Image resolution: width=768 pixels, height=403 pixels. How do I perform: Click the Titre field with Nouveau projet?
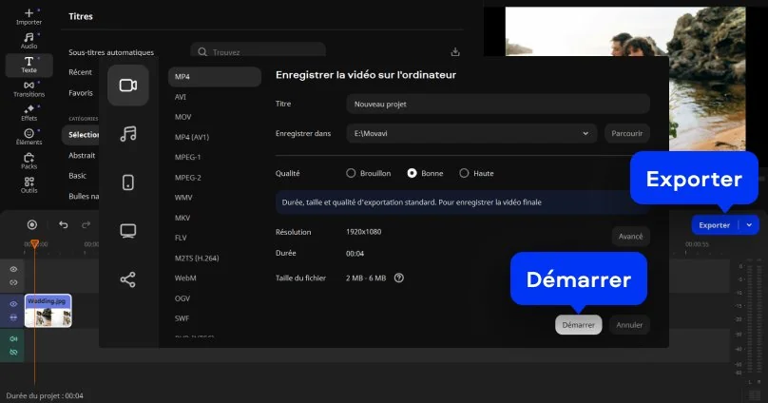pyautogui.click(x=497, y=104)
